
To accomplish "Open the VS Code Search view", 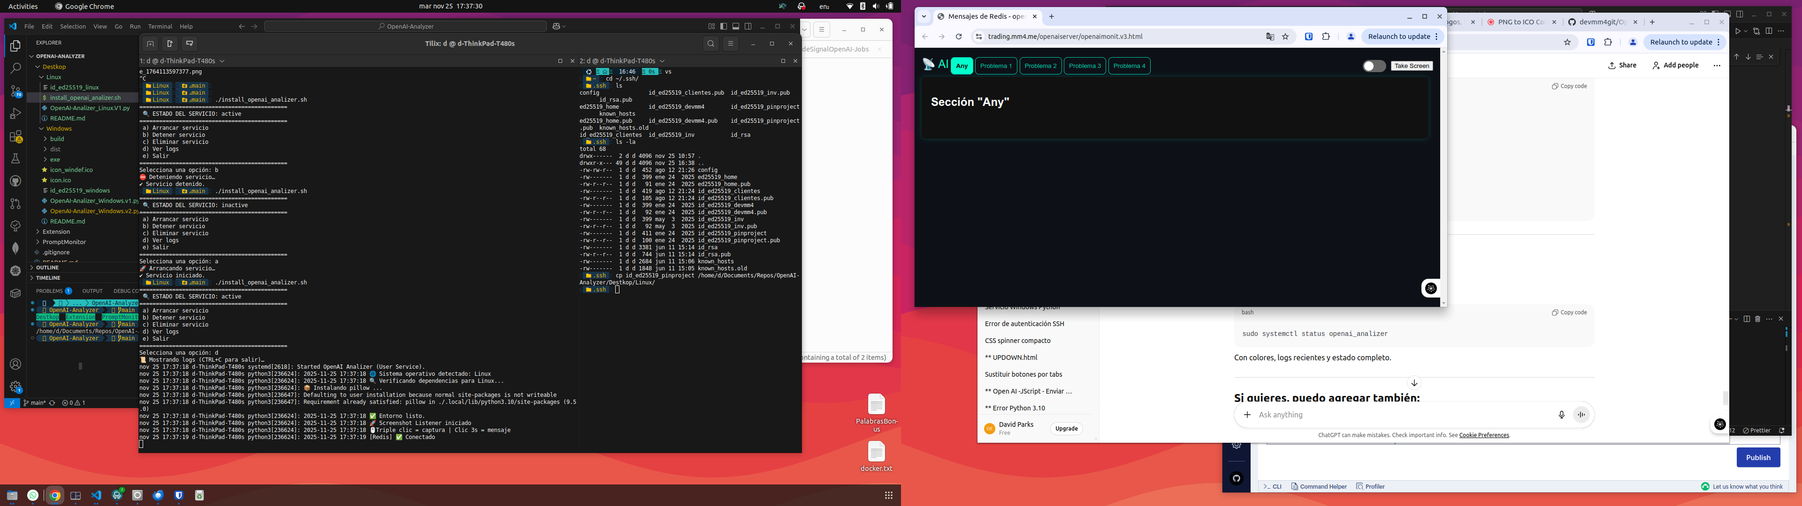I will (15, 68).
